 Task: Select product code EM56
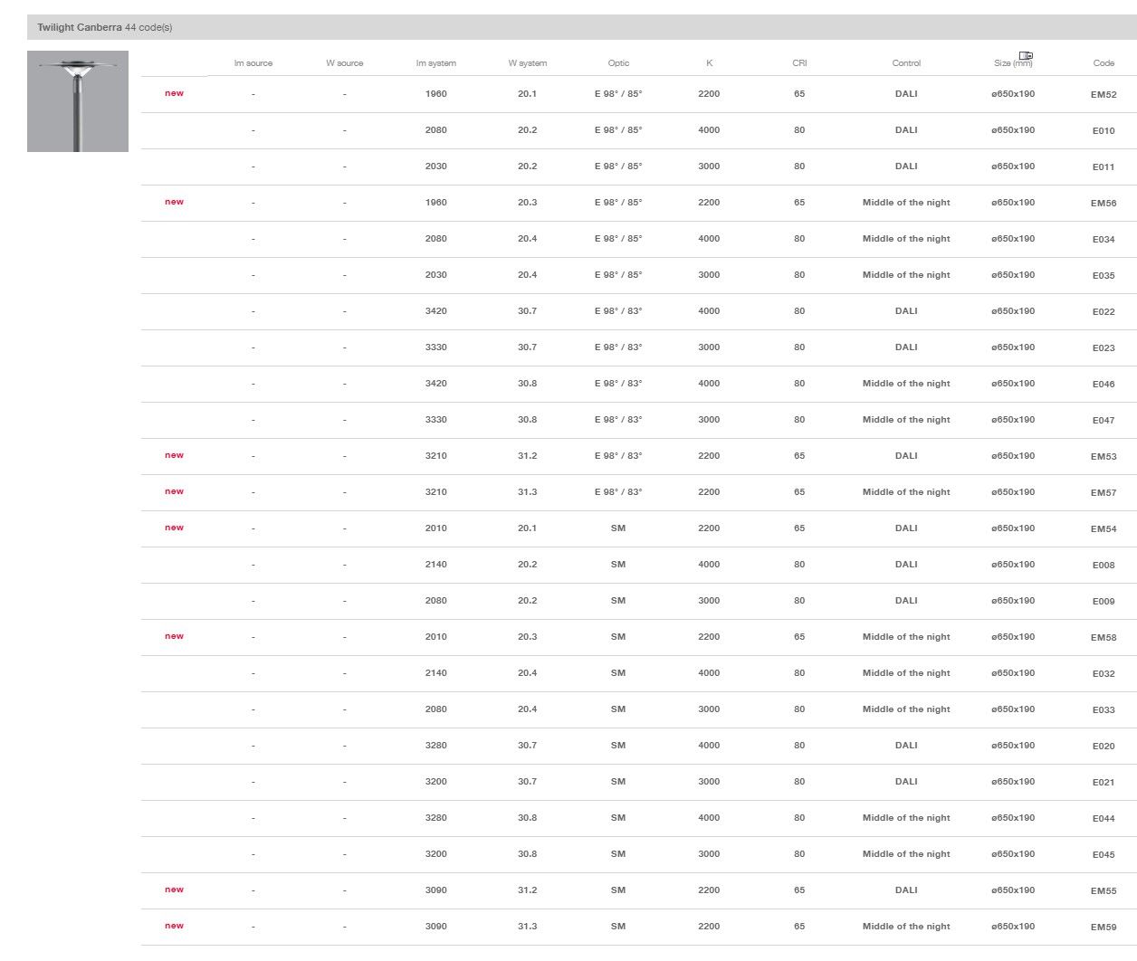[x=1103, y=204]
